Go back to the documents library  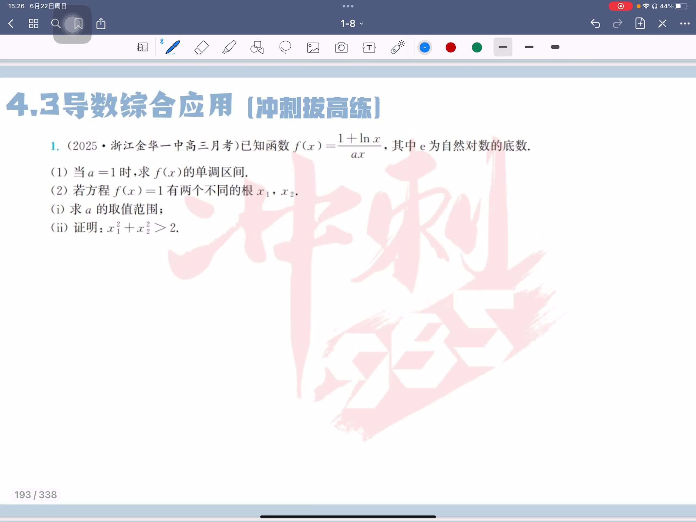click(11, 24)
